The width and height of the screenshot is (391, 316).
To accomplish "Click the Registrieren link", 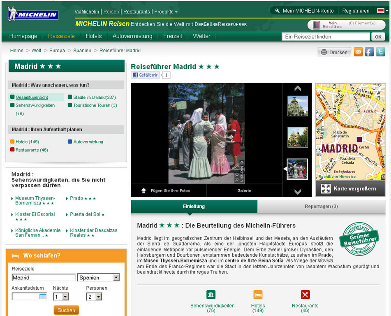I will [x=356, y=11].
